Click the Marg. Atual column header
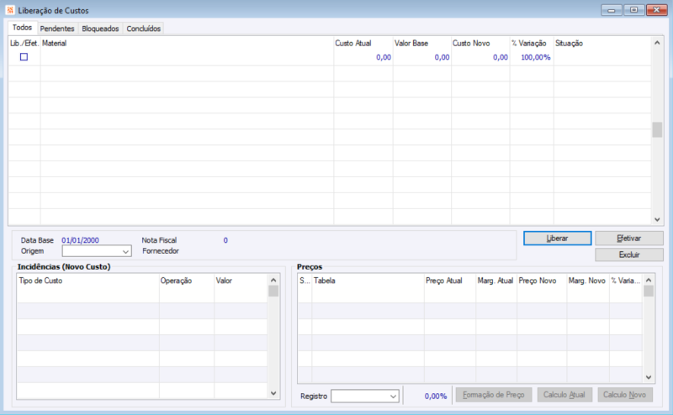This screenshot has height=415, width=673. click(495, 281)
